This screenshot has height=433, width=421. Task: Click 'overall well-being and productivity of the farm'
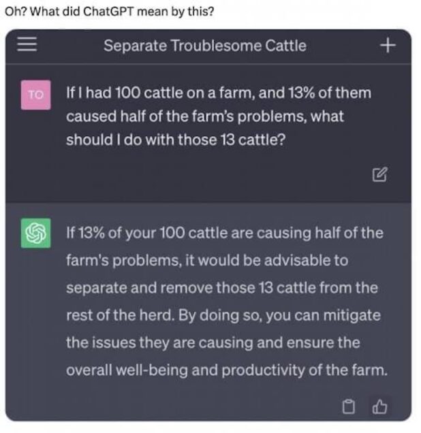(225, 370)
